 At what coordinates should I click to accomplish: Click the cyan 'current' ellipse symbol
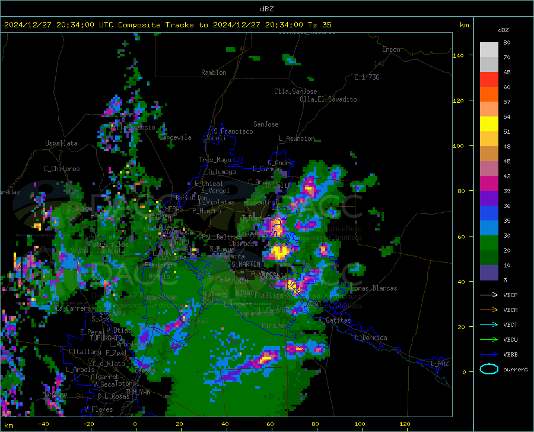coord(489,369)
